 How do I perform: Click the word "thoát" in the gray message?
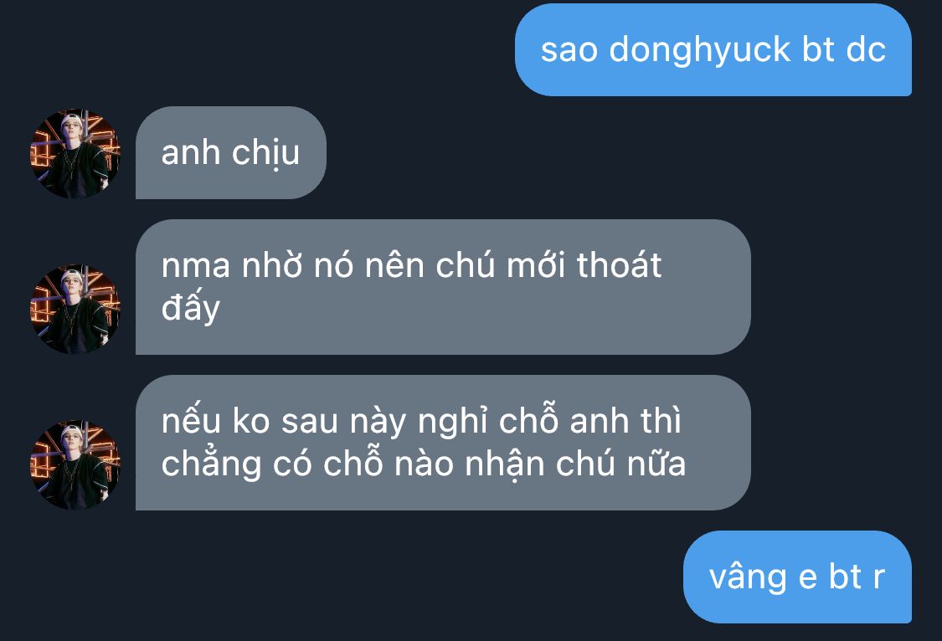(x=619, y=264)
